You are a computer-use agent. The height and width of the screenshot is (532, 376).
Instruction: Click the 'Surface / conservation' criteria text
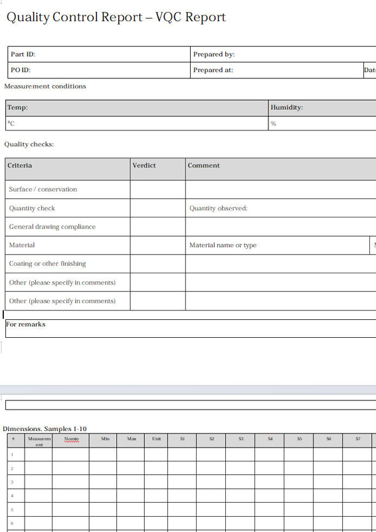click(43, 190)
